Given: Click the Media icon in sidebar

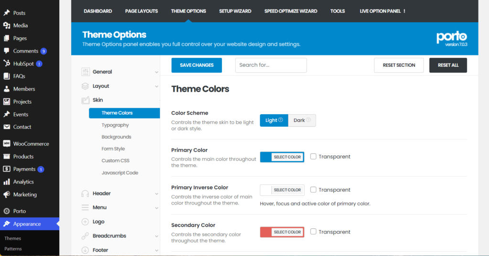Looking at the screenshot, I should coord(7,26).
